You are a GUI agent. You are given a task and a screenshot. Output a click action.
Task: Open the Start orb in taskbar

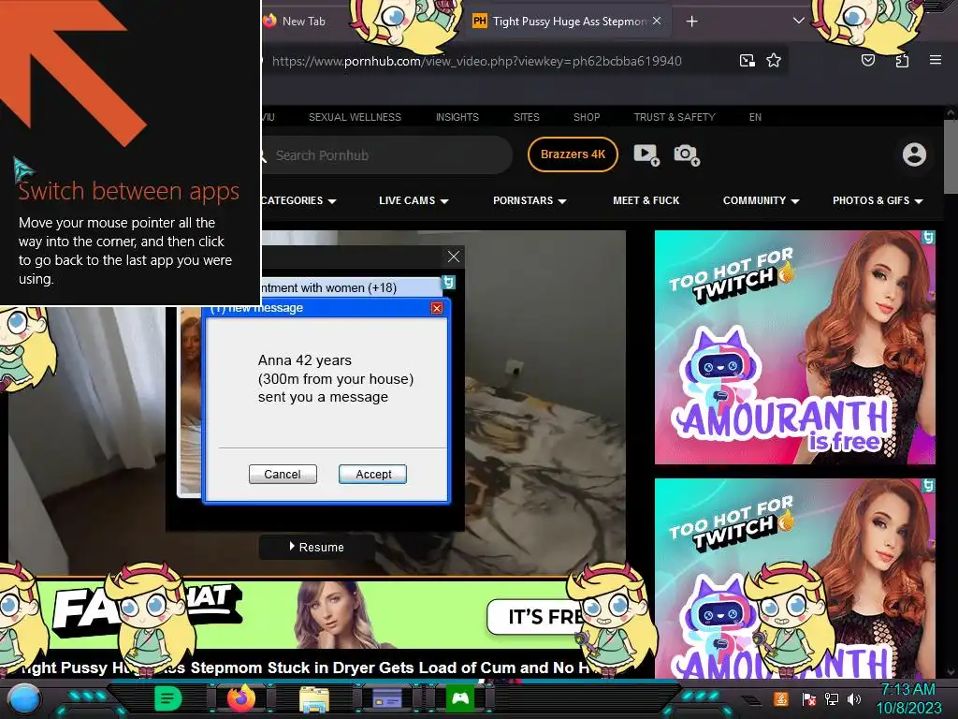click(23, 699)
